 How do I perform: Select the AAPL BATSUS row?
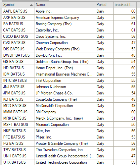[x=69, y=11]
